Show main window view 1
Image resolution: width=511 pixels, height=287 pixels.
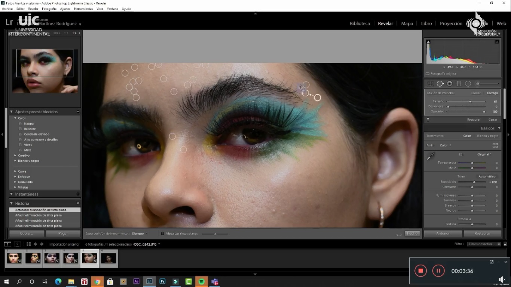(x=7, y=244)
